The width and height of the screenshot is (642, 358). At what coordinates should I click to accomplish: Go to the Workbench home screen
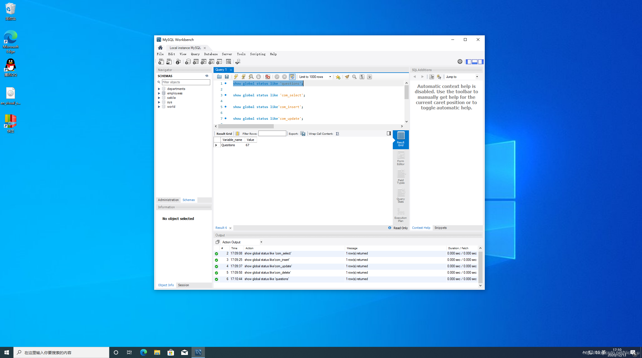pyautogui.click(x=160, y=48)
